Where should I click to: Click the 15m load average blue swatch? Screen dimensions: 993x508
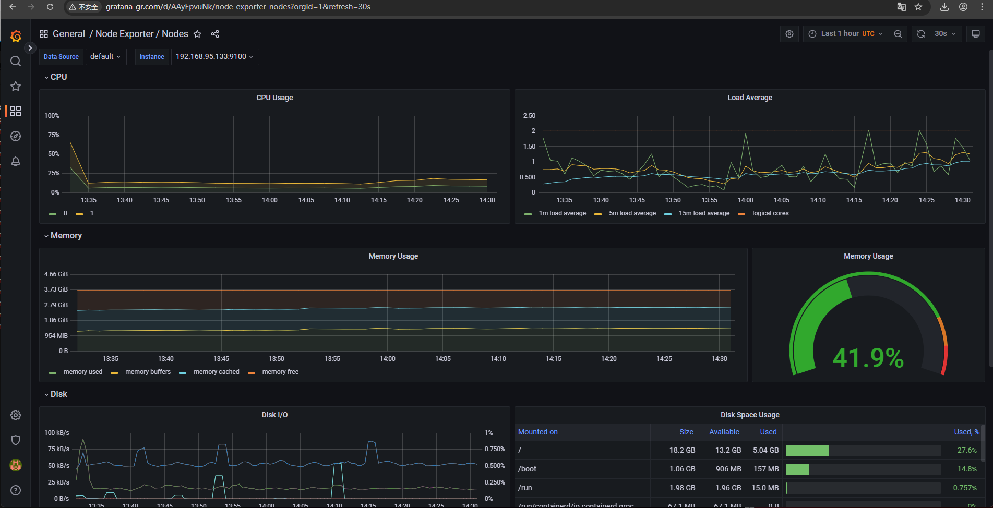pos(668,214)
